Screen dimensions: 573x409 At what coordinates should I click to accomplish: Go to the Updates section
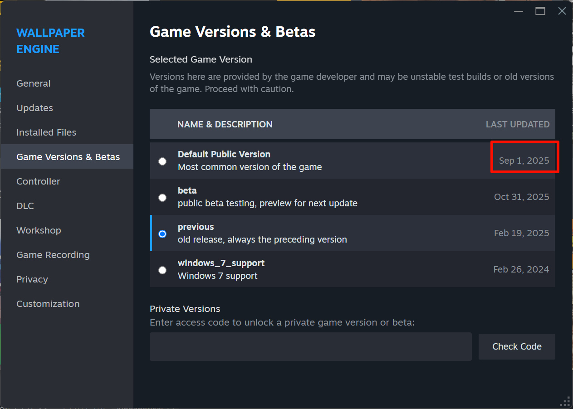pyautogui.click(x=35, y=108)
